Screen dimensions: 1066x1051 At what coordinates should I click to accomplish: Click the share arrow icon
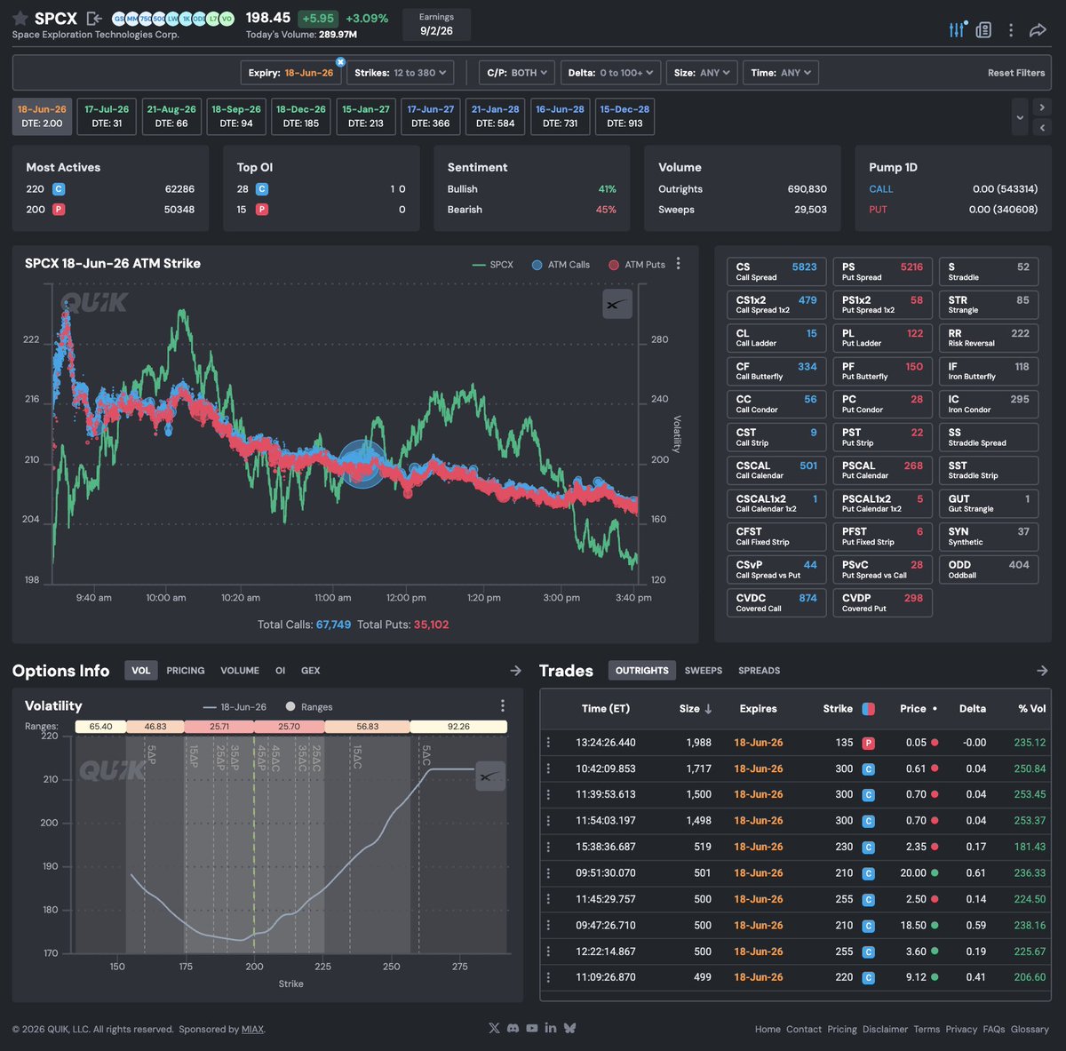pos(1038,30)
